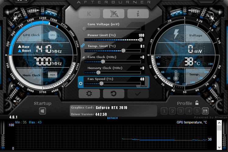Click the Min : 35 graph label
This screenshot has width=228, height=152.
coord(21,122)
